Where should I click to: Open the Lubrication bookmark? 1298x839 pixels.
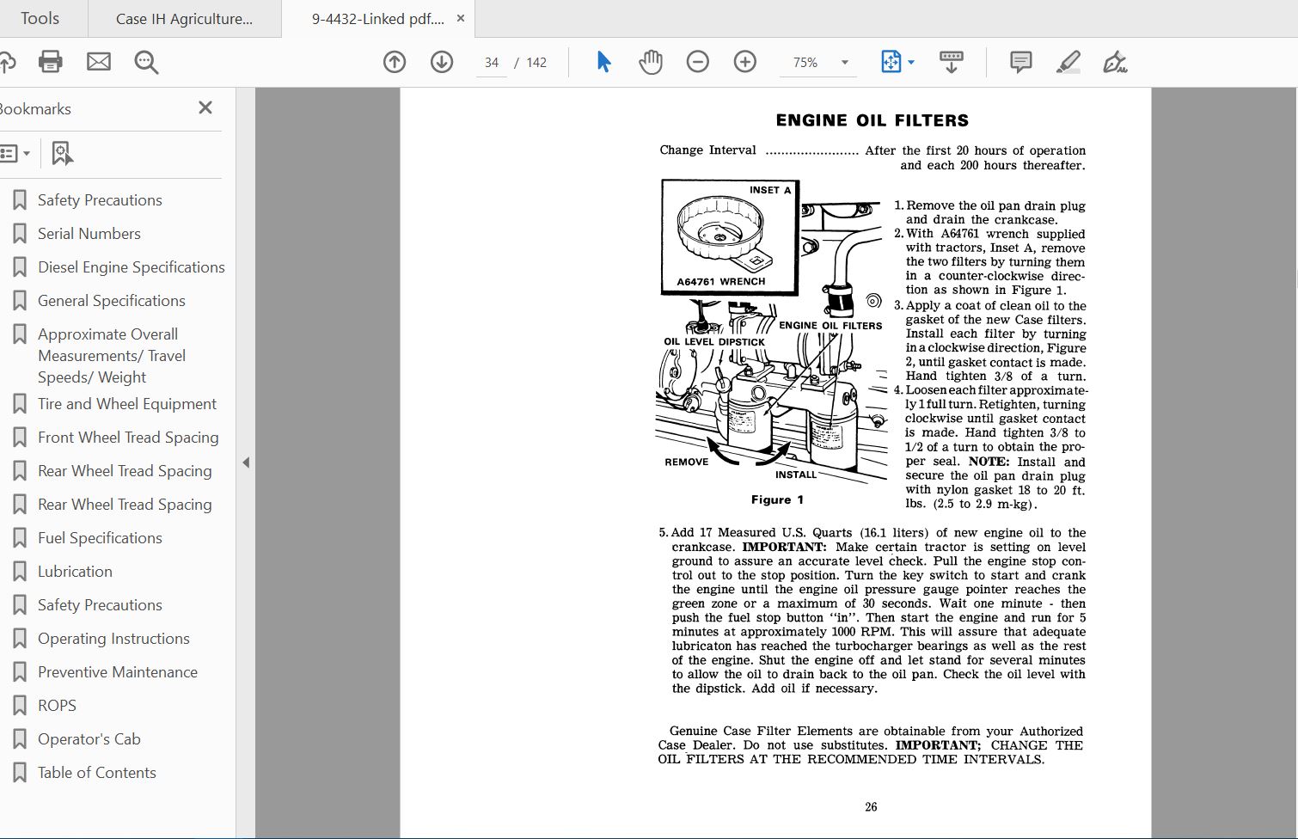click(75, 572)
